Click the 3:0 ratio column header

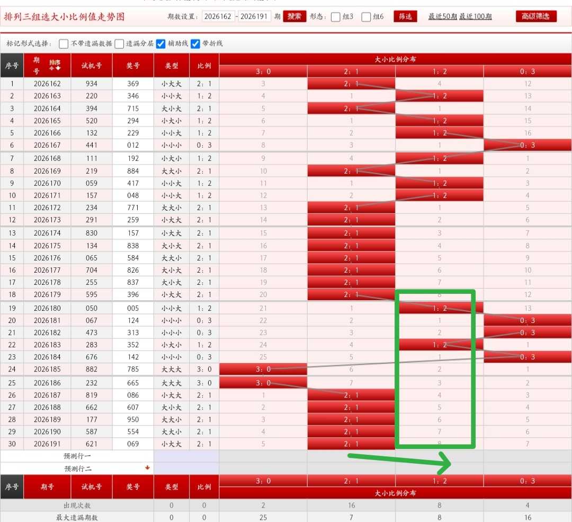click(x=263, y=71)
